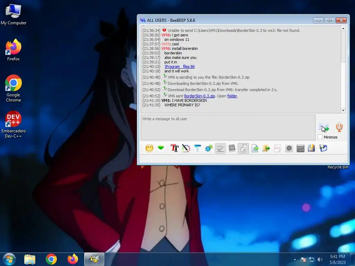355x266 pixels.
Task: Click the My Computer desktop icon
Action: [14, 14]
